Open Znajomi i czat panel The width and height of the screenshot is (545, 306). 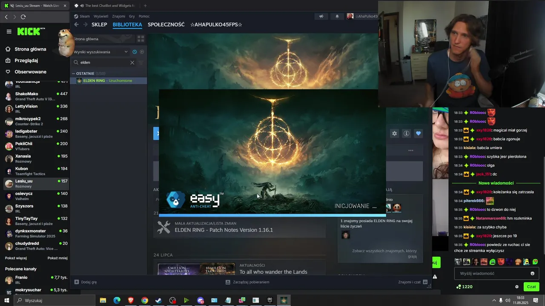413,282
